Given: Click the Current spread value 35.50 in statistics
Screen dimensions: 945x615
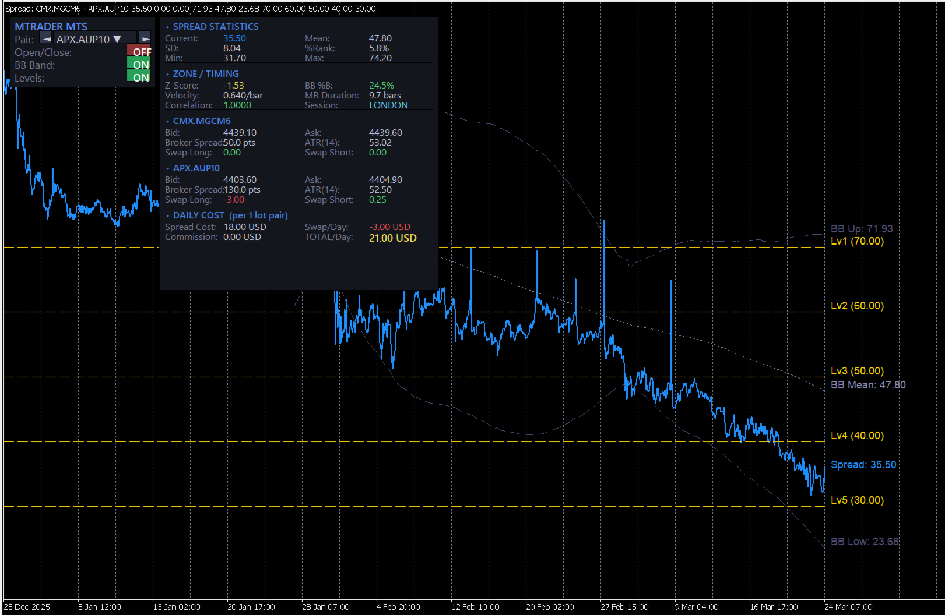Looking at the screenshot, I should tap(234, 38).
